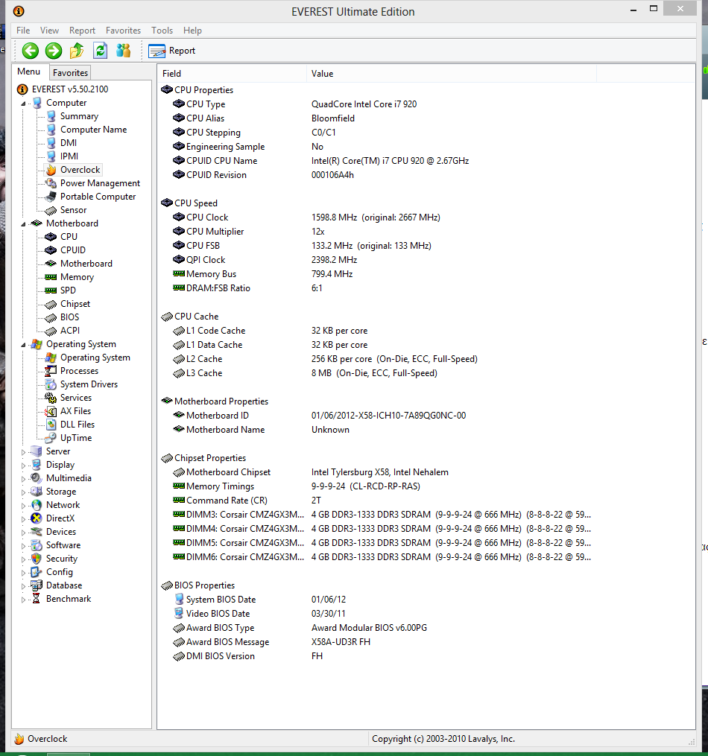Open the View menu
Viewport: 708px width, 756px height.
[49, 31]
